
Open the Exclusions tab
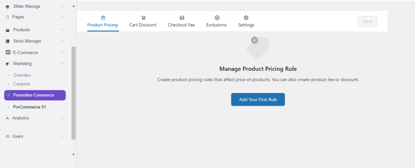[216, 25]
